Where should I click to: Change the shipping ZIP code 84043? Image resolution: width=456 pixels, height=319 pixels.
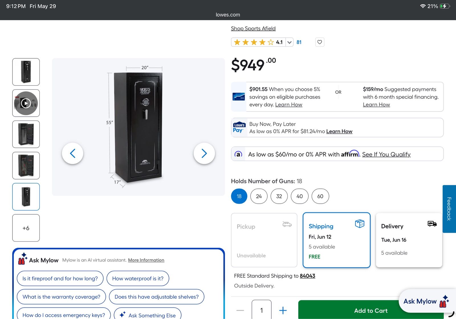pyautogui.click(x=308, y=276)
